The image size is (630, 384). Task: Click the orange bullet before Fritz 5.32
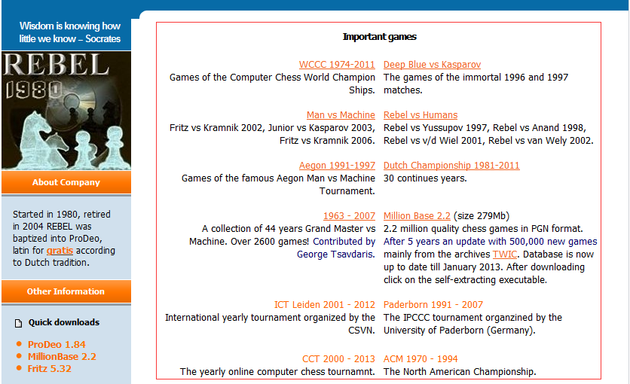point(19,368)
